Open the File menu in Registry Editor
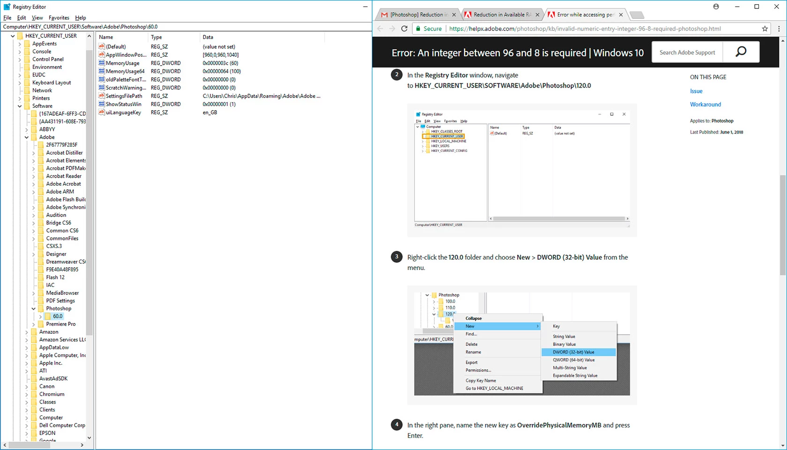Screen dimensions: 787x450 click(7, 18)
